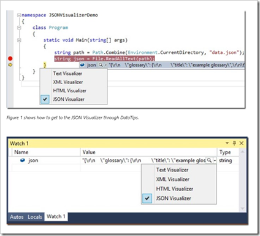Choose XML Visualizer in the Watch menu
The image size is (260, 236).
[179, 179]
